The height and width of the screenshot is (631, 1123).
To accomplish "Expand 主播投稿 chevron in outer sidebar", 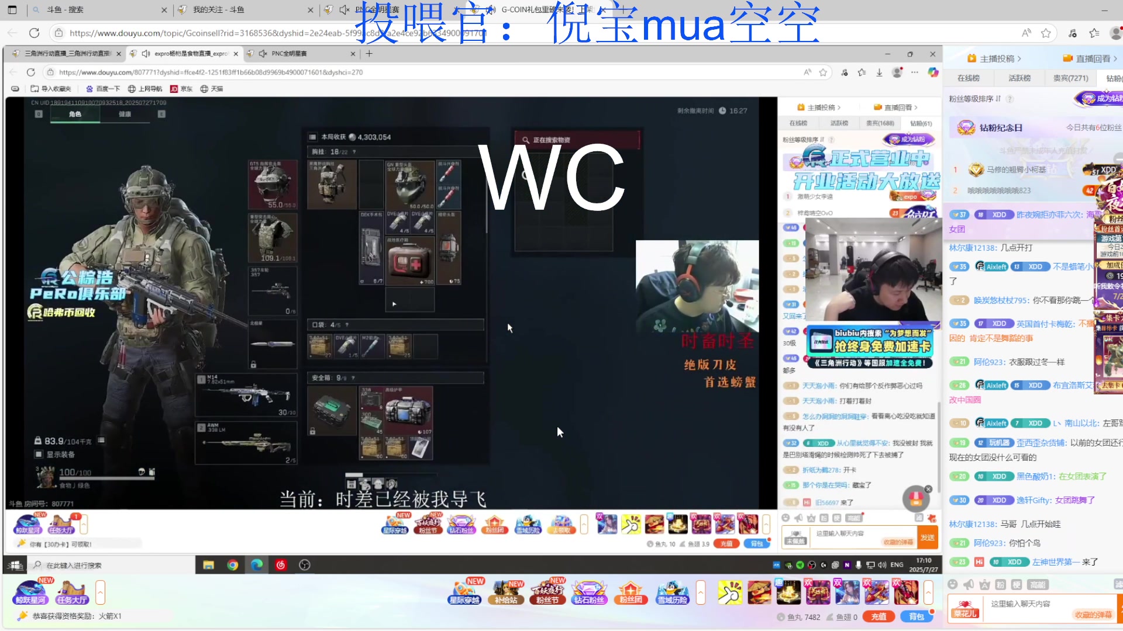I will click(x=1019, y=58).
